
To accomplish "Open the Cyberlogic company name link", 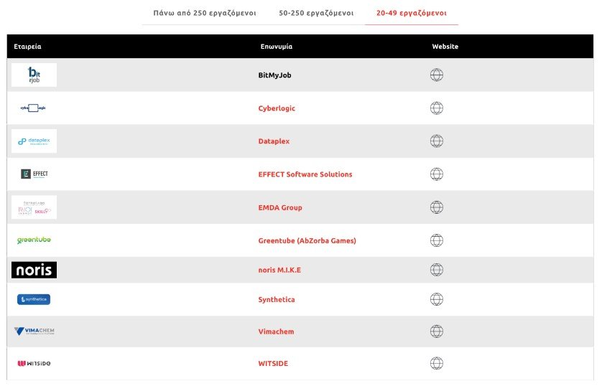I will 277,108.
